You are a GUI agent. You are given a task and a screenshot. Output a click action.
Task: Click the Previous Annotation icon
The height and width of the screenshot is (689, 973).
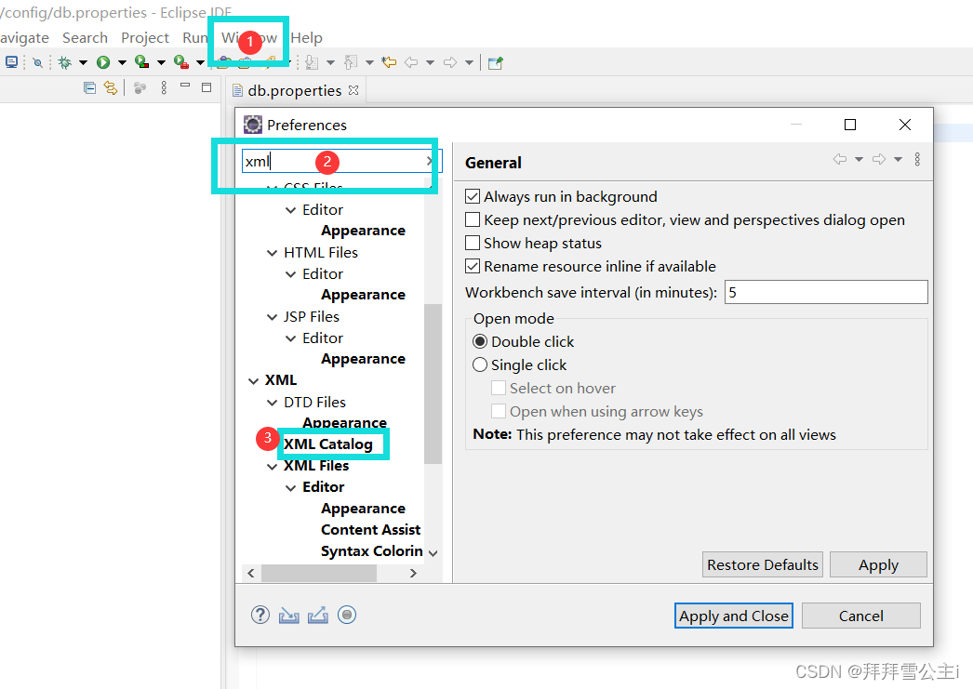point(352,62)
